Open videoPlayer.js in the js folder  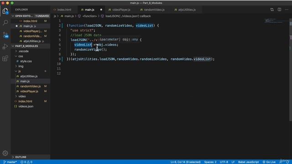(x=29, y=91)
